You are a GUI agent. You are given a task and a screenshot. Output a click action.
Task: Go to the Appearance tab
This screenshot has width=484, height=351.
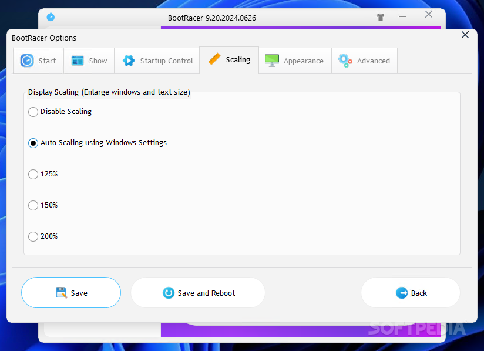[295, 61]
